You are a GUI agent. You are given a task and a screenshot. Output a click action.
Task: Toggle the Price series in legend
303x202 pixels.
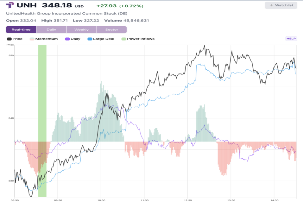tap(15, 39)
